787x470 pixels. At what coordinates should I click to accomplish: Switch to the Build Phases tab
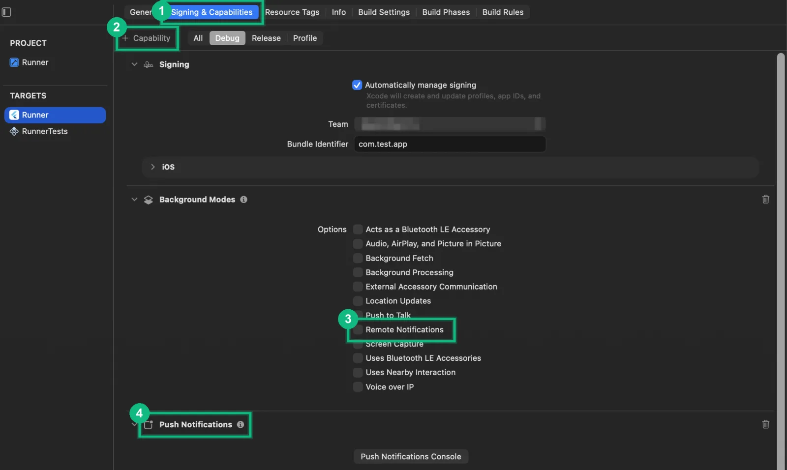(446, 12)
